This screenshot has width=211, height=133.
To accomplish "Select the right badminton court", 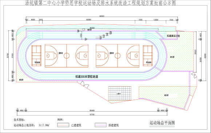I will (148, 56).
